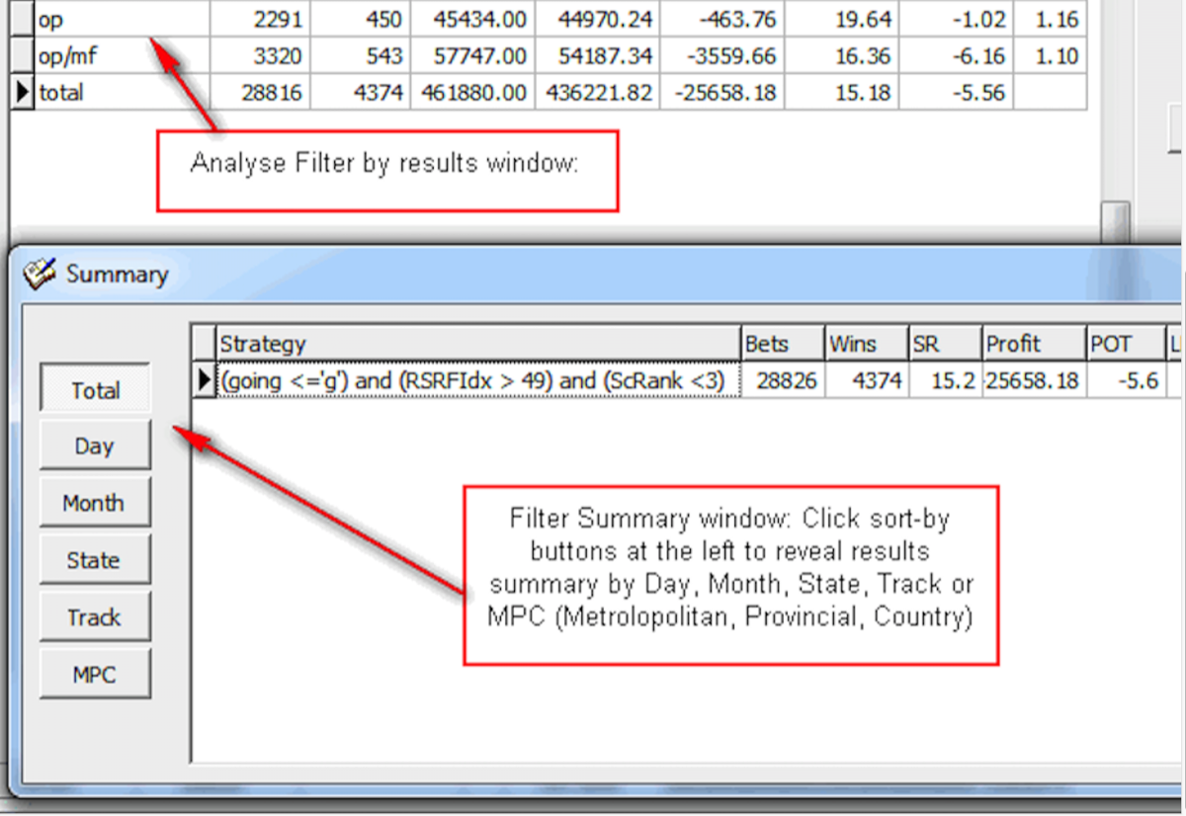Reveal results grouped by State
This screenshot has height=816, width=1186.
tap(94, 560)
